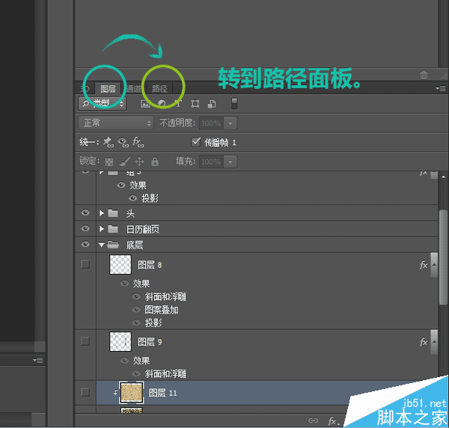Lock image pixels brush icon
The height and width of the screenshot is (428, 449).
[124, 162]
